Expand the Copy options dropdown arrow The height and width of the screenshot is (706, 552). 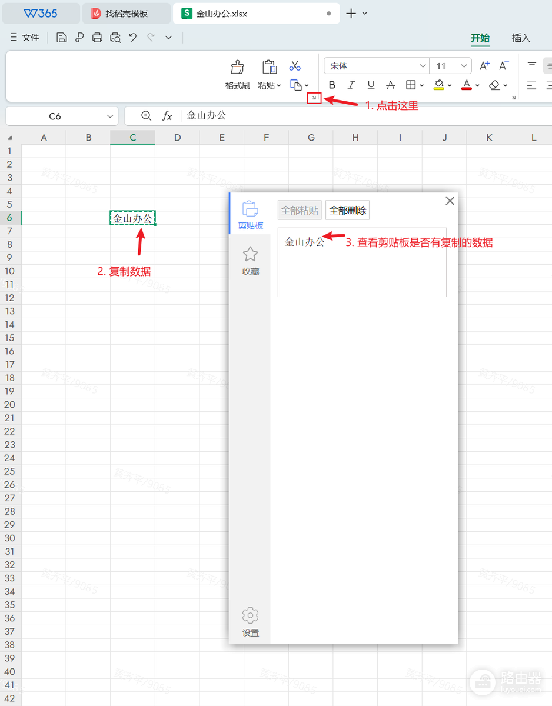(307, 85)
